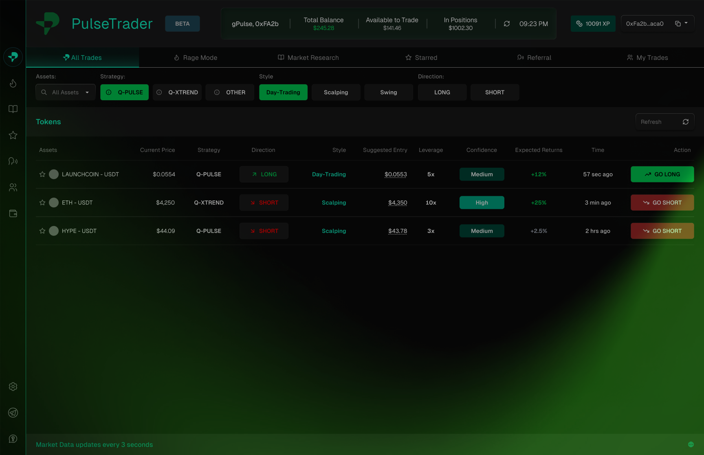Click the Refresh tokens button
The width and height of the screenshot is (704, 455).
click(x=664, y=122)
